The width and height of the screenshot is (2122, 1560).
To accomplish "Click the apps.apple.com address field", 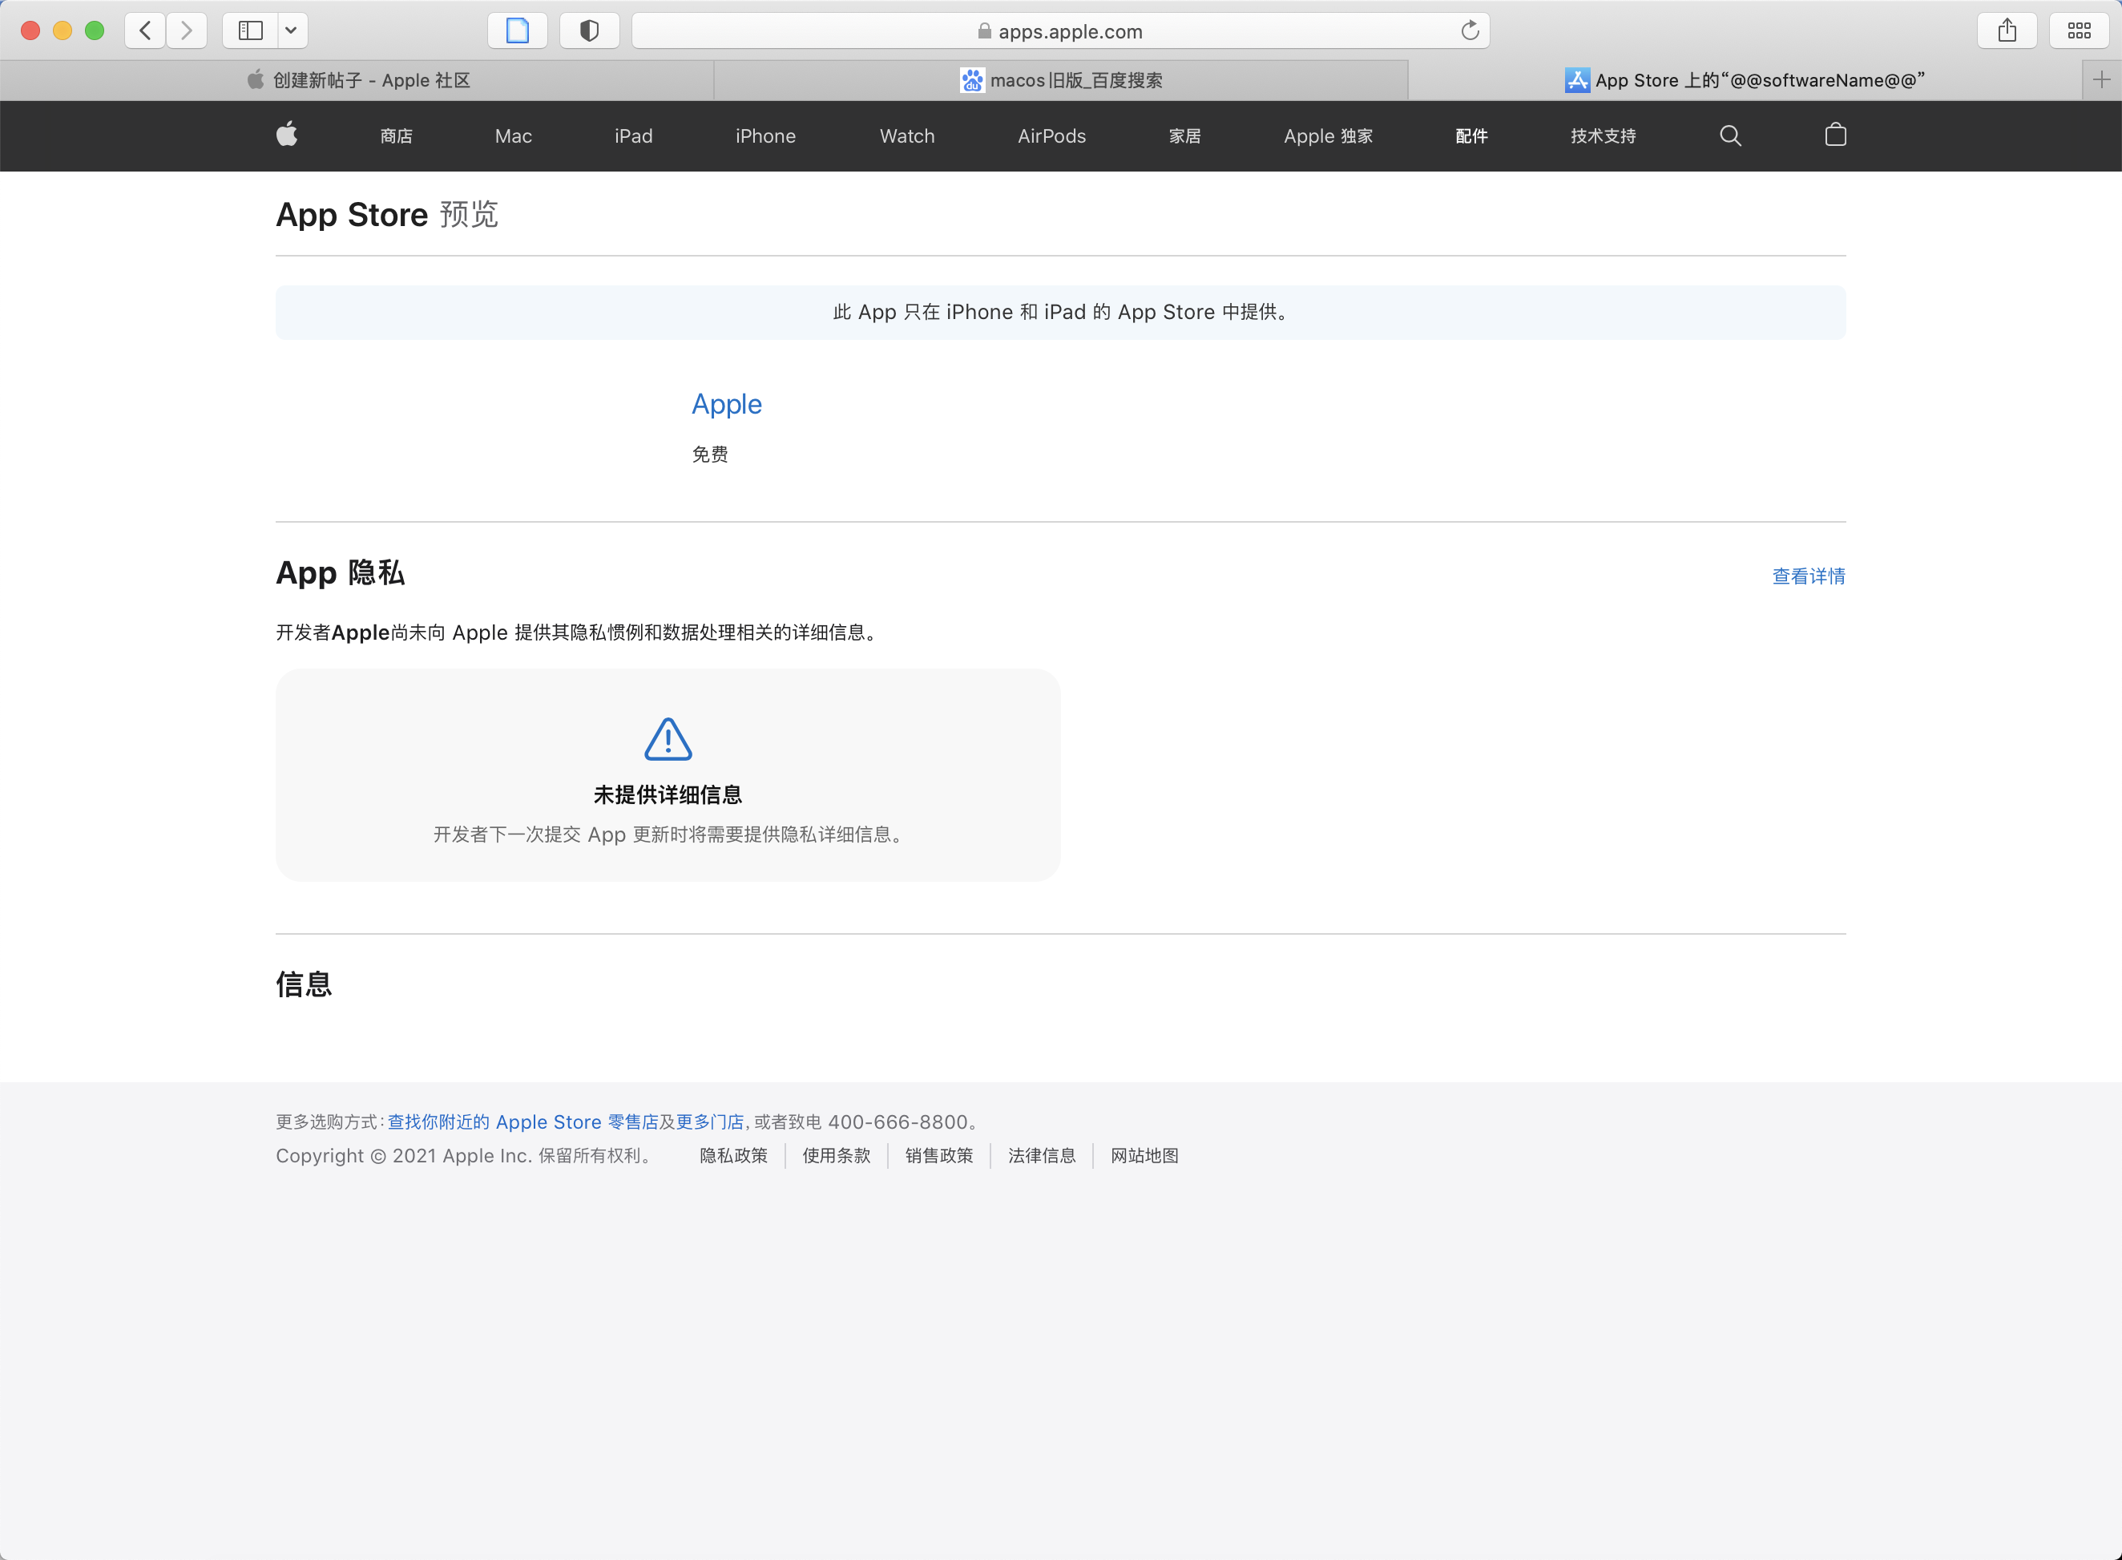I will (1059, 31).
